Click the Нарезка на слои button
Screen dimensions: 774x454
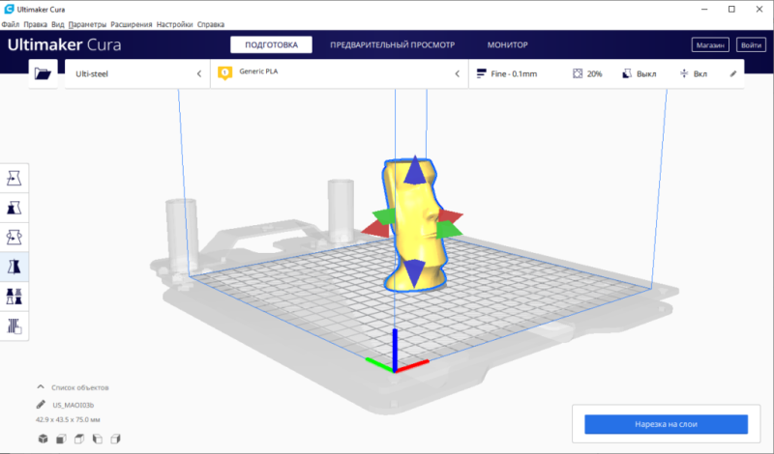click(666, 424)
